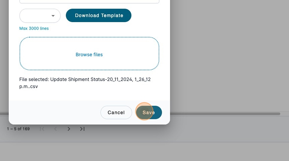289x161 pixels.
Task: Click the "Max 3000 lines" hint text
Action: 34,28
